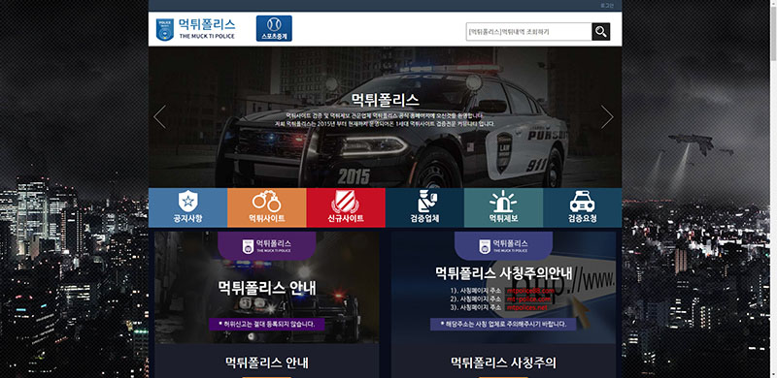Click the 먹튀폴리스 사칭주의 heading link

[503, 362]
